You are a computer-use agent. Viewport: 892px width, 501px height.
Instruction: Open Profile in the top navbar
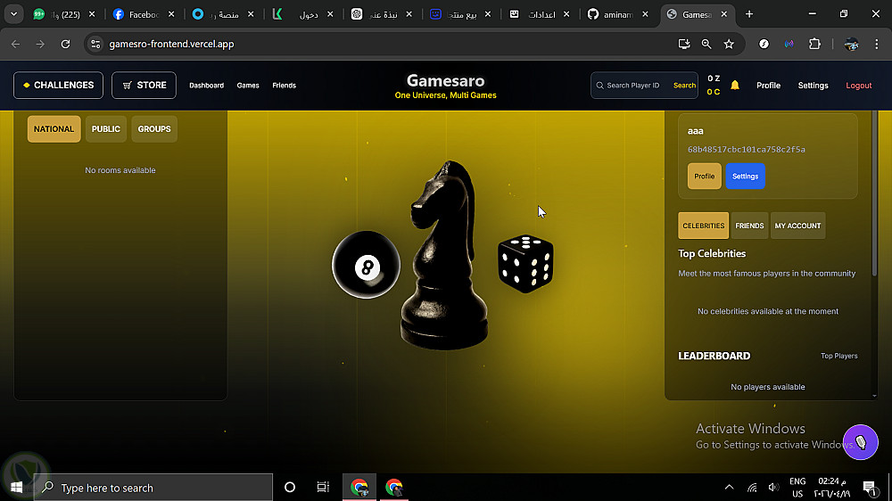pos(769,86)
